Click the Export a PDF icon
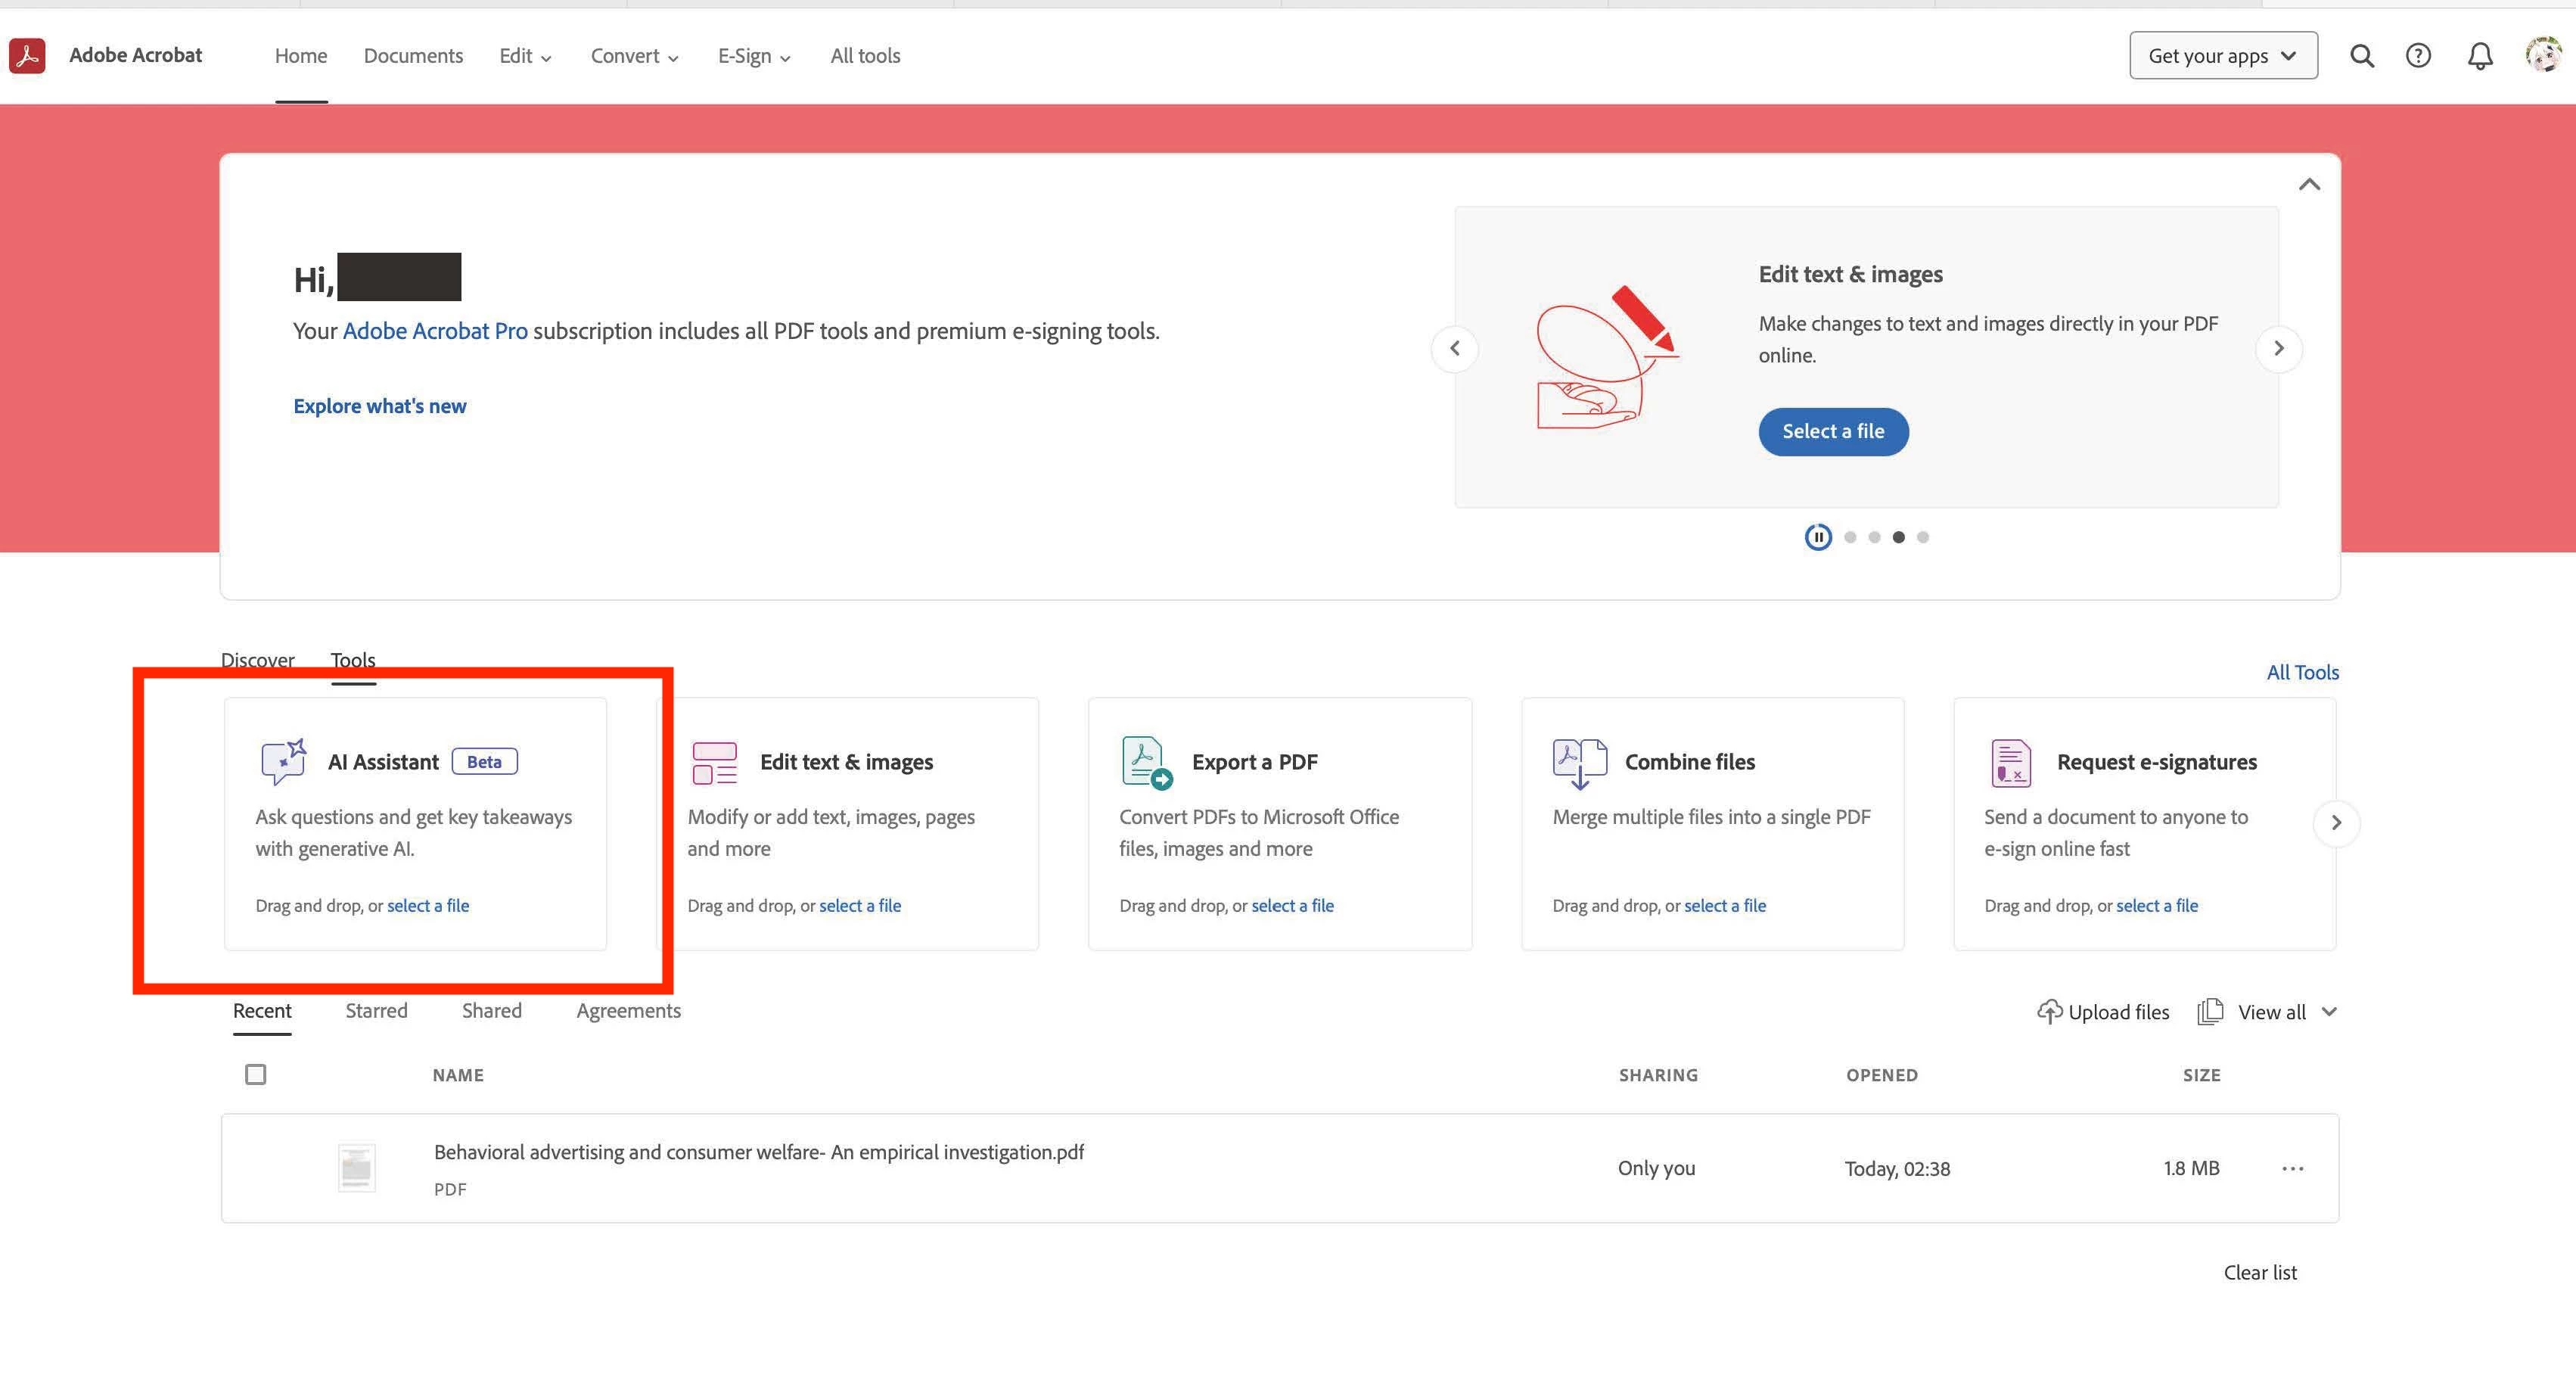Image resolution: width=2576 pixels, height=1387 pixels. coord(1146,762)
